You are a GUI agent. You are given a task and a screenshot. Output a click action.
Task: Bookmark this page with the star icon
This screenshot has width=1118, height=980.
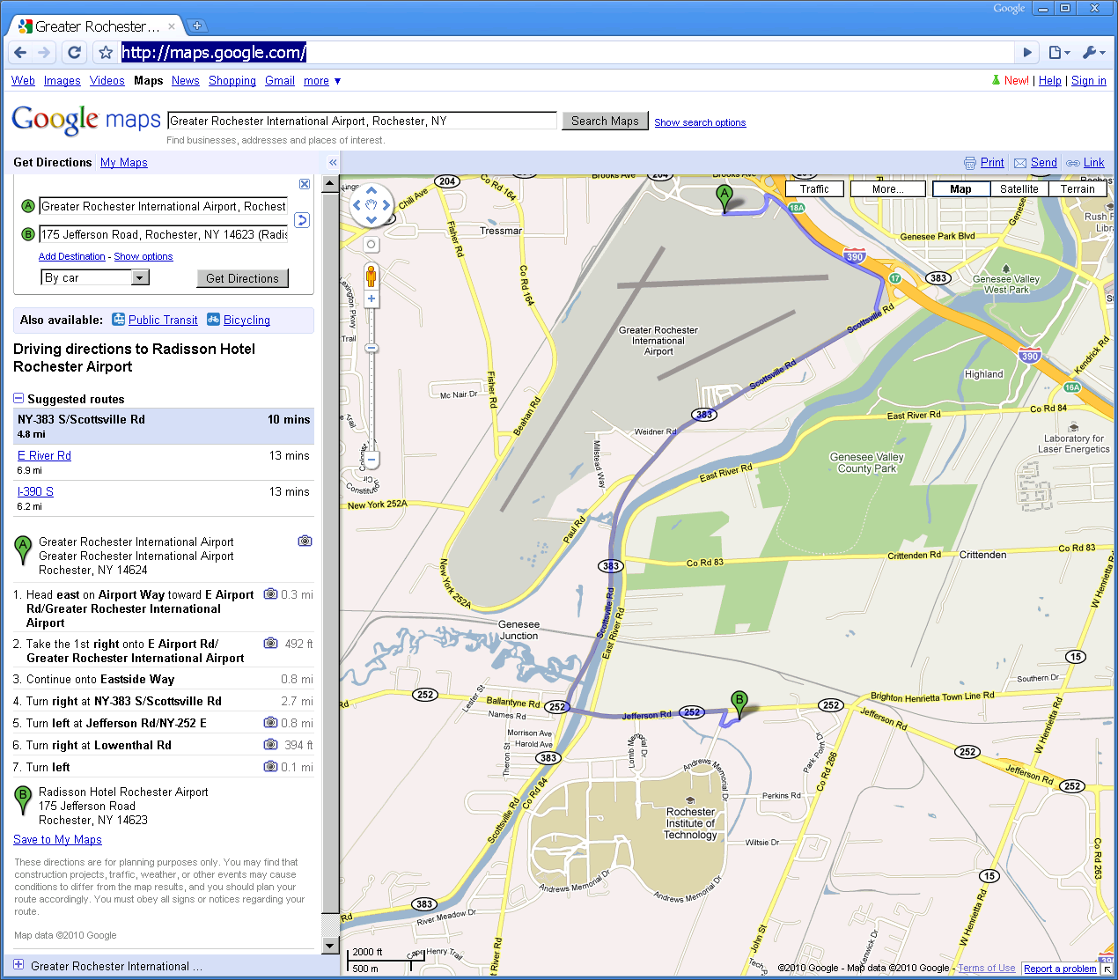coord(106,53)
